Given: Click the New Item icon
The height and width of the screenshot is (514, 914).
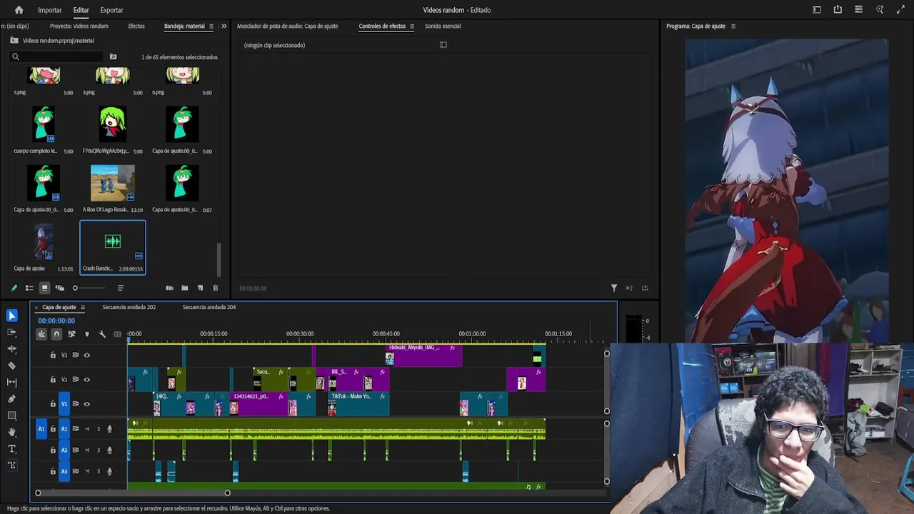Looking at the screenshot, I should pos(200,288).
